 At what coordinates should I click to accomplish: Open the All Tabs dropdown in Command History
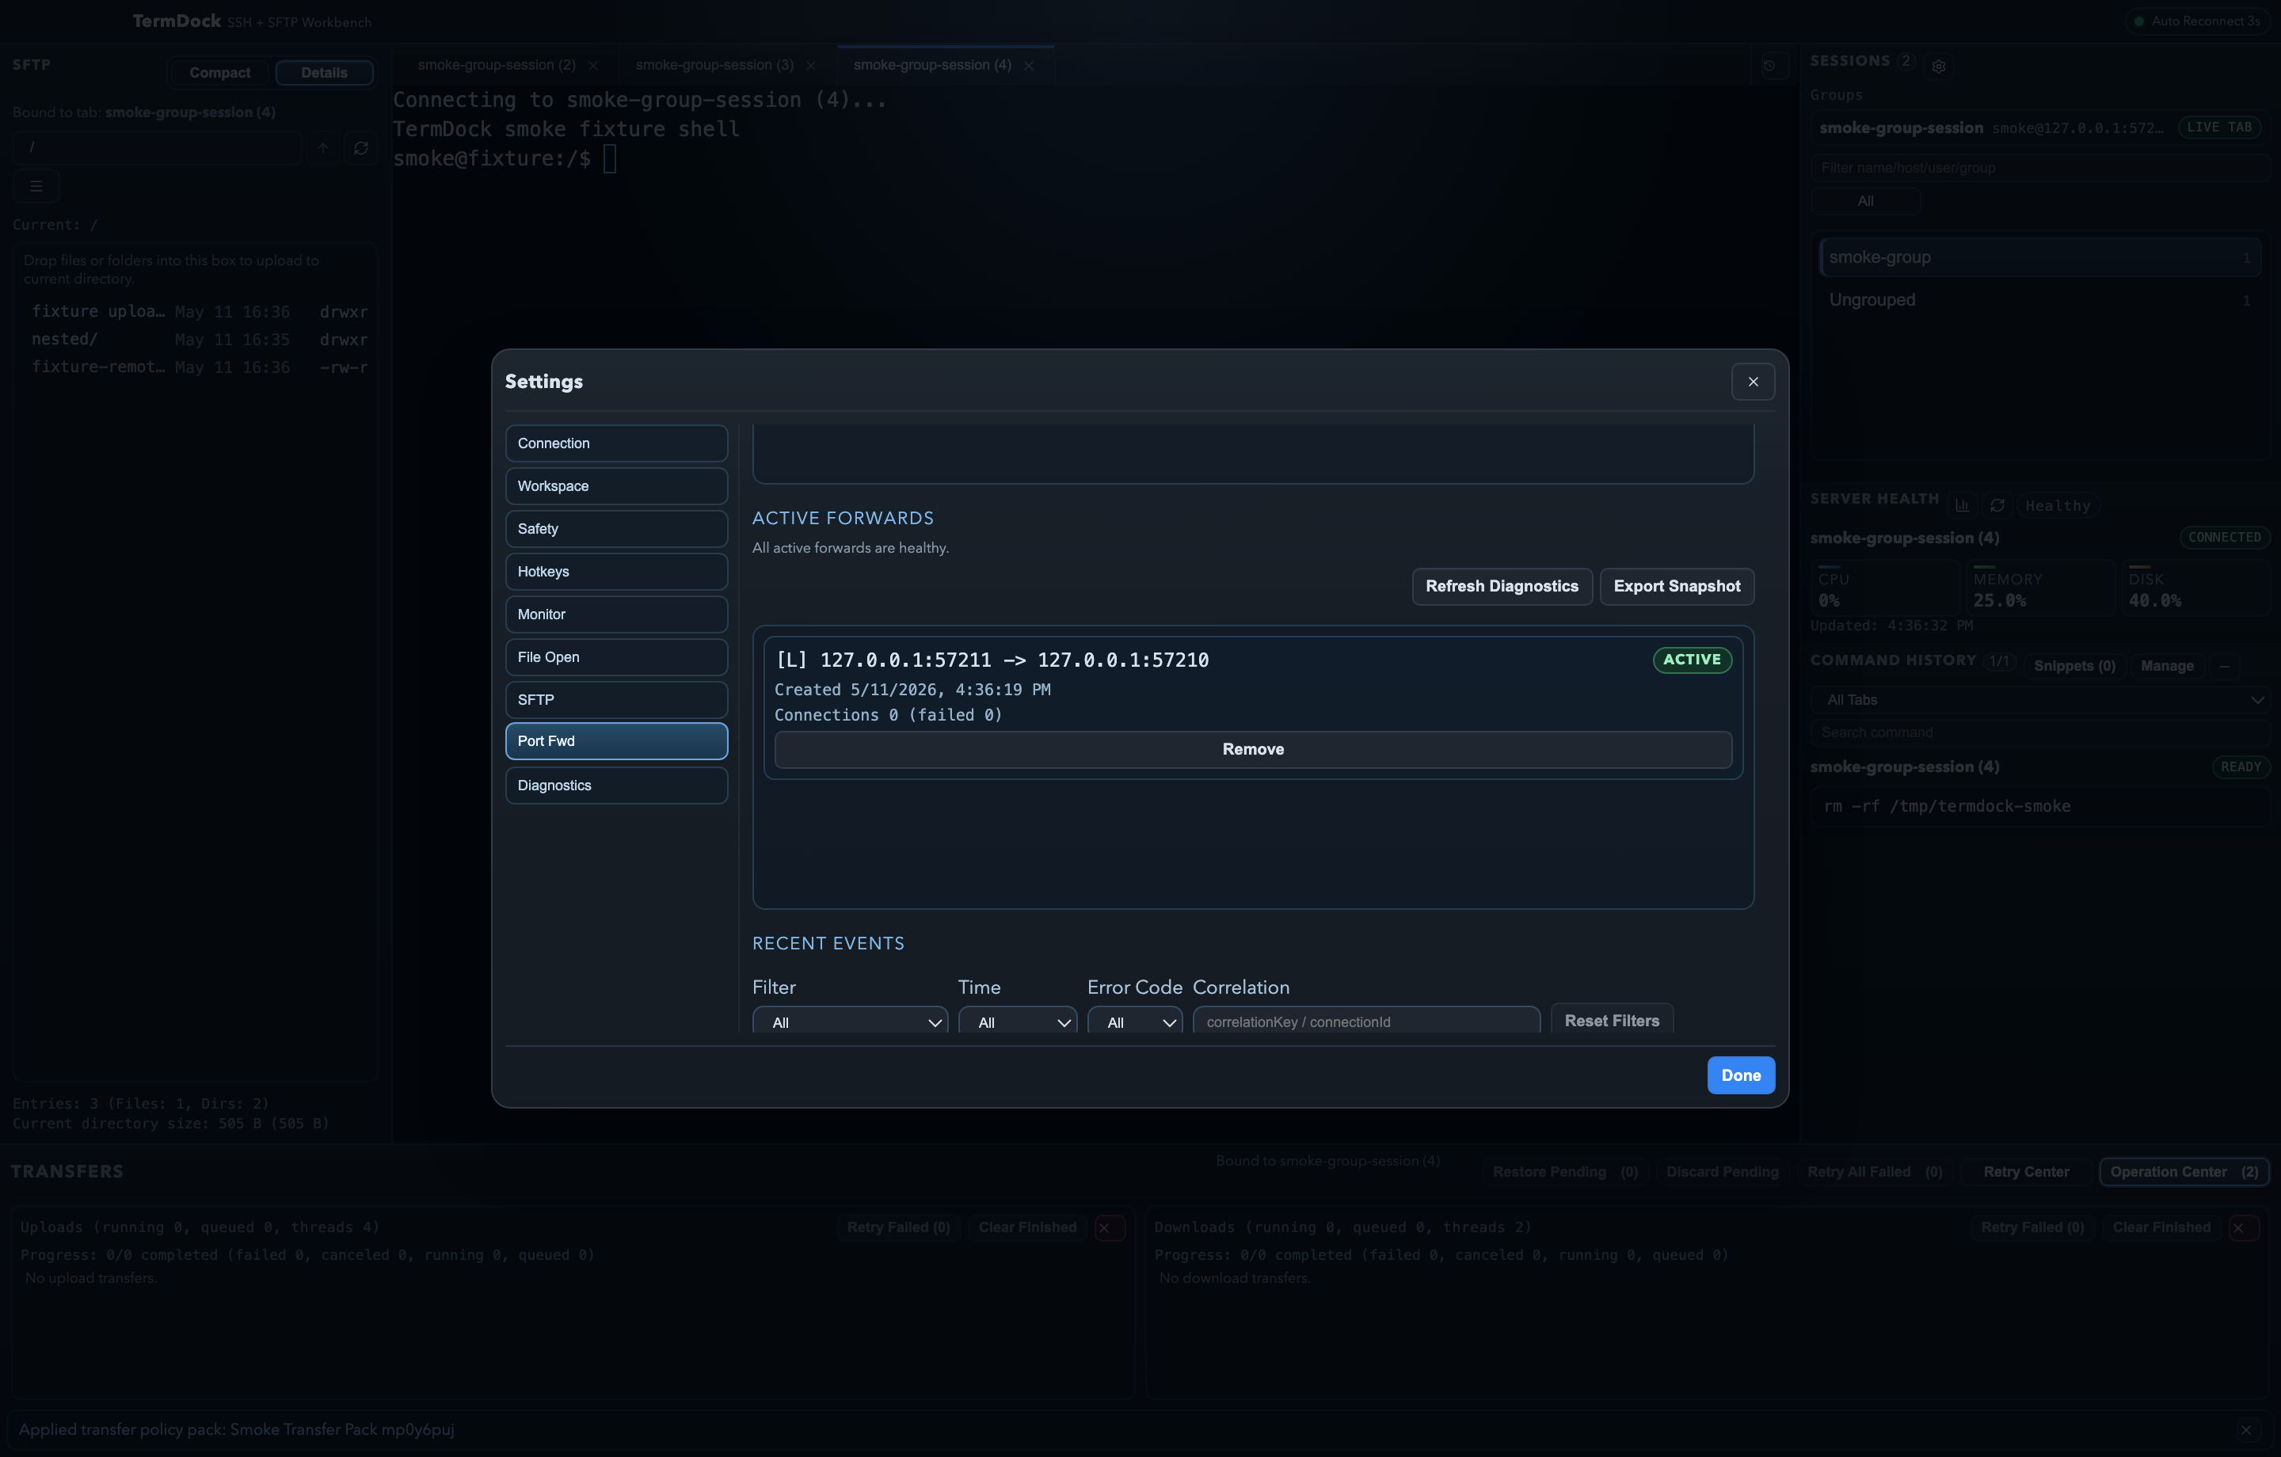2040,700
